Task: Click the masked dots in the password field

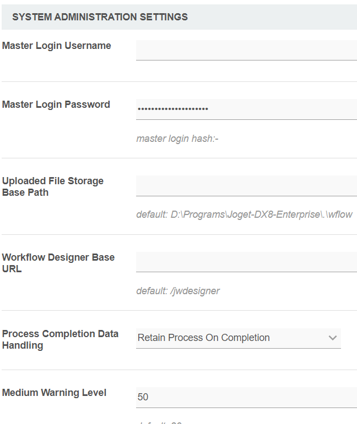Action: pyautogui.click(x=172, y=109)
